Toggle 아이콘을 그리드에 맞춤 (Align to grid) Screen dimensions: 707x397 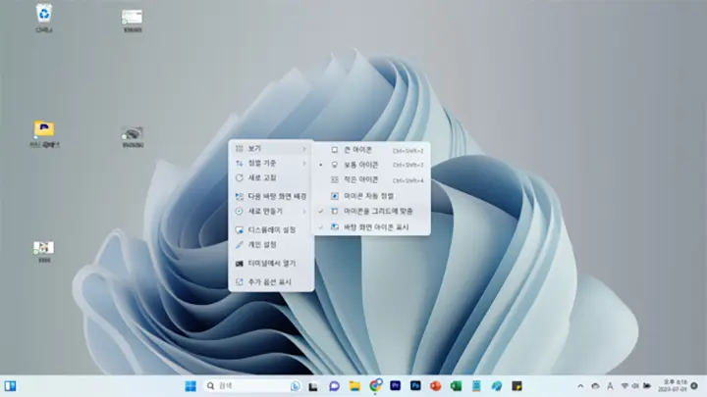point(371,211)
